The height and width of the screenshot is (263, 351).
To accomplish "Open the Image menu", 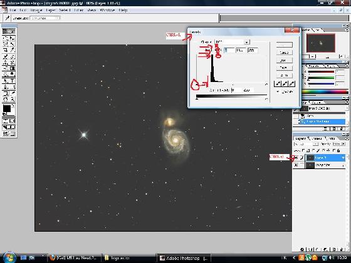I will click(x=36, y=10).
